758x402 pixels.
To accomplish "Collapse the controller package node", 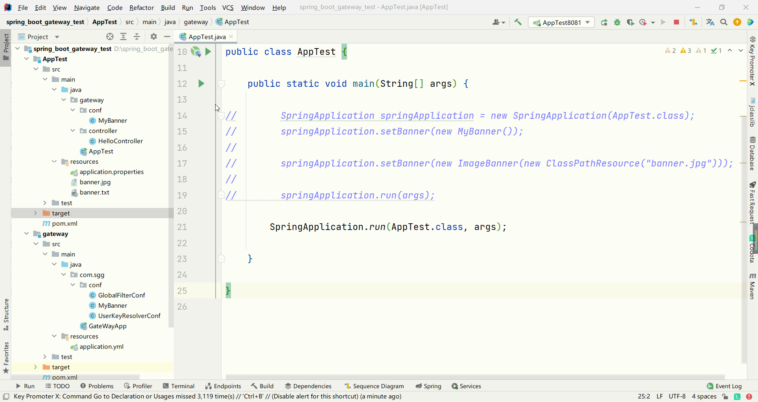I will click(x=73, y=131).
